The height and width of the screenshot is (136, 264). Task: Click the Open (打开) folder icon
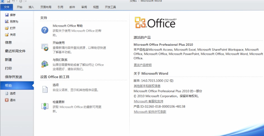7,28
